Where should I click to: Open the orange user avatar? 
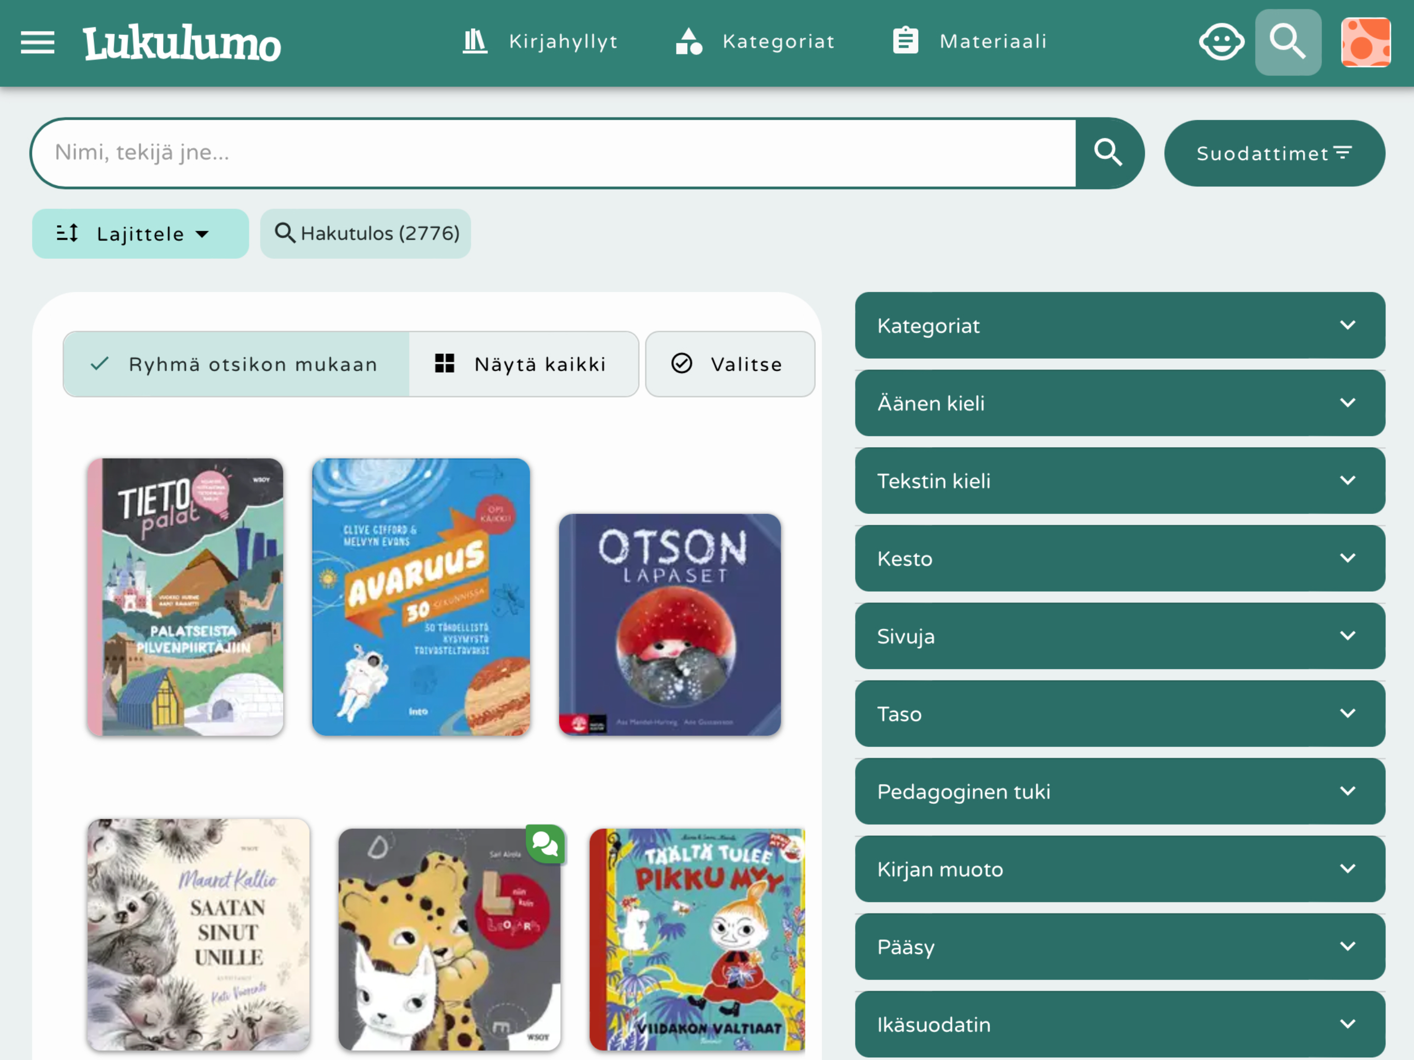click(1365, 42)
